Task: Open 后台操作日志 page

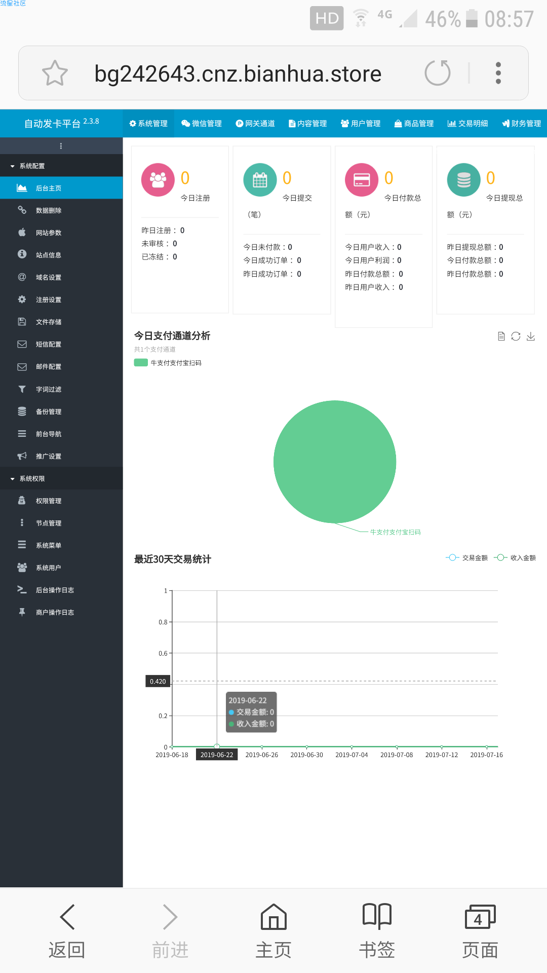Action: (x=61, y=590)
